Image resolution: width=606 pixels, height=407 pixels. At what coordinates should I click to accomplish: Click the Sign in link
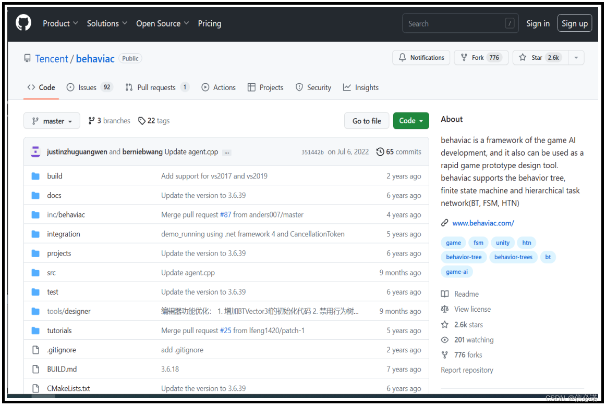click(x=538, y=23)
